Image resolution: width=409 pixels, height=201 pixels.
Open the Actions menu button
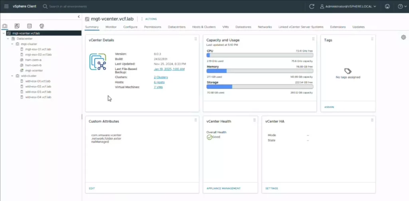pos(149,19)
